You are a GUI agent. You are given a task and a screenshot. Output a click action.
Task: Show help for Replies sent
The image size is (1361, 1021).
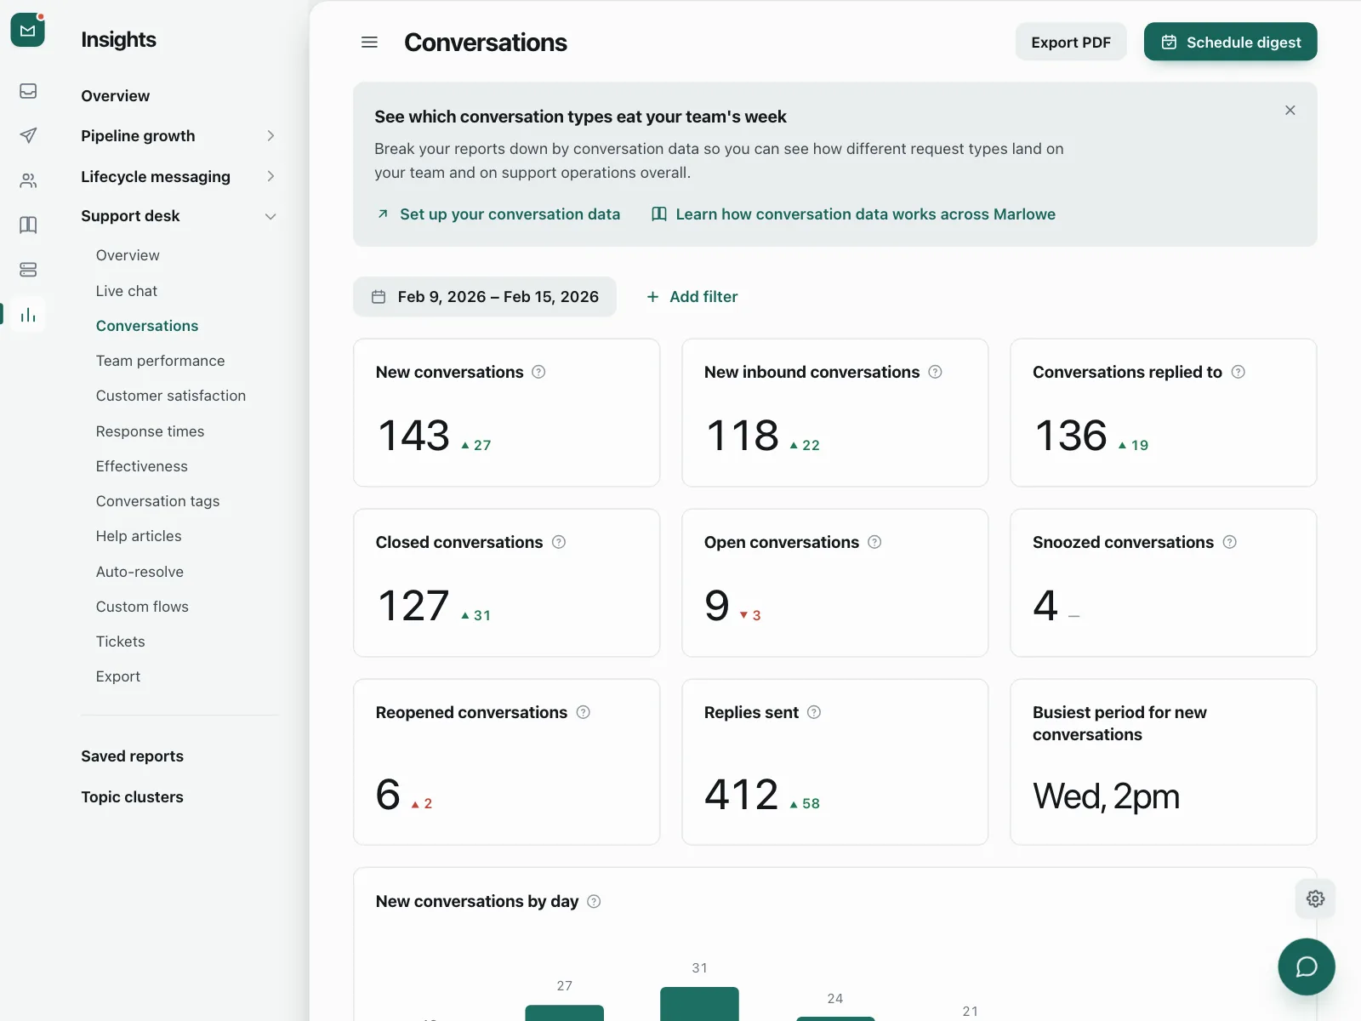coord(814,712)
